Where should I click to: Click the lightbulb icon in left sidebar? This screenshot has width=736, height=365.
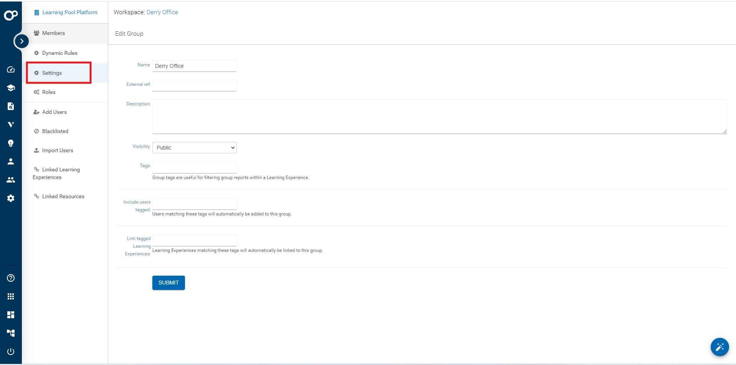[x=11, y=143]
